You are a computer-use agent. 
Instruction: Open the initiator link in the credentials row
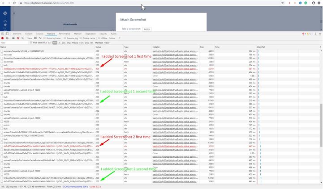175,62
